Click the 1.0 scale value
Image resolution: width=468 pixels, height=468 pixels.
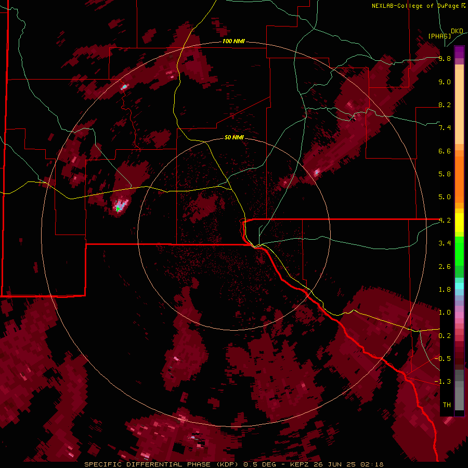[x=445, y=313]
